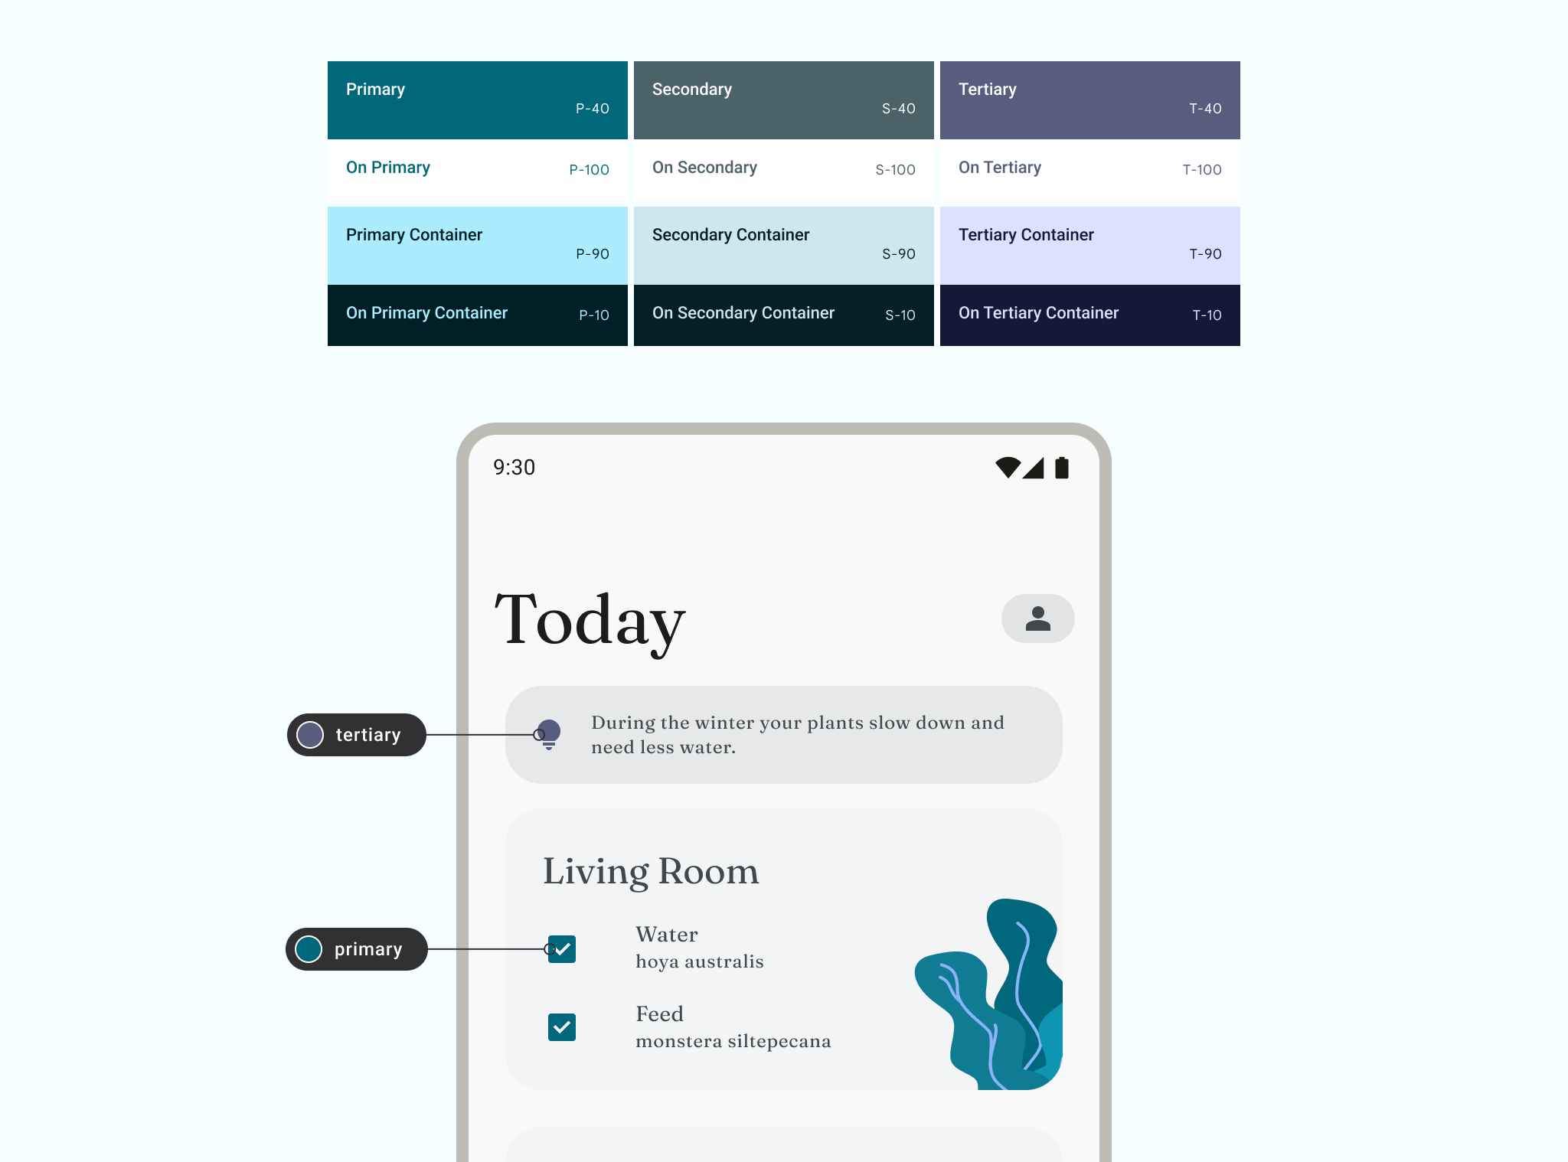Click the On Secondary Container S-10 swatch

coord(783,314)
